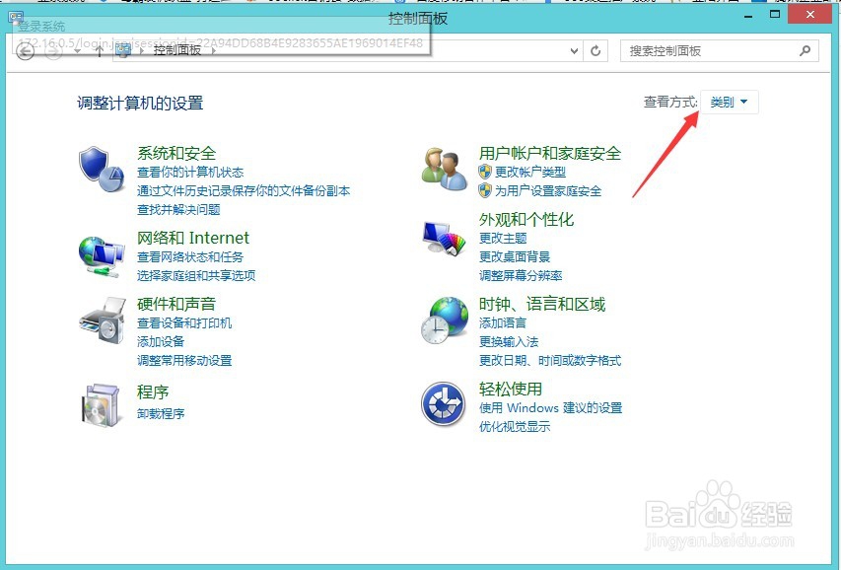Viewport: 841px width, 570px height.
Task: Open the Clock, Language and Region globe icon
Action: [x=445, y=321]
